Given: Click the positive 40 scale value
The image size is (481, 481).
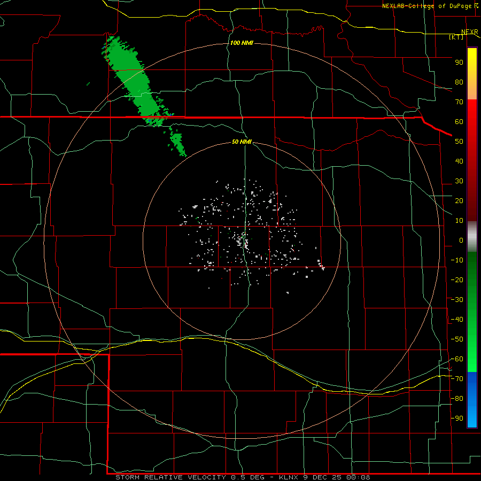Looking at the screenshot, I should [x=459, y=161].
